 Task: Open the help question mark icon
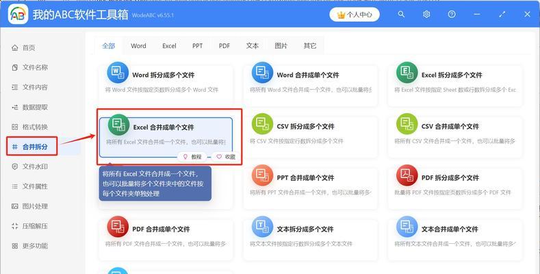[x=452, y=14]
